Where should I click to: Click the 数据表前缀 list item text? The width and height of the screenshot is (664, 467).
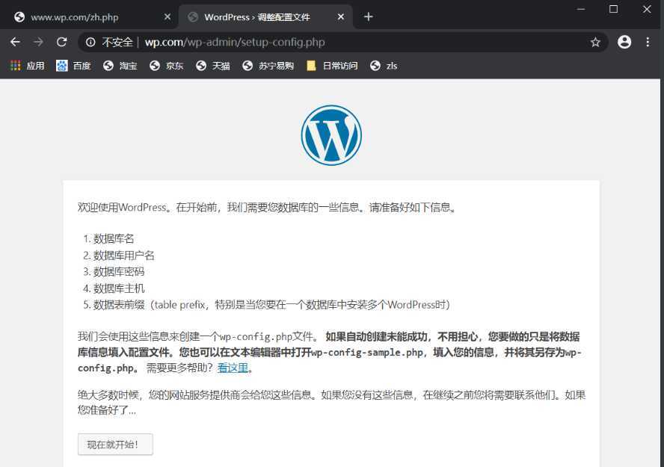click(271, 305)
